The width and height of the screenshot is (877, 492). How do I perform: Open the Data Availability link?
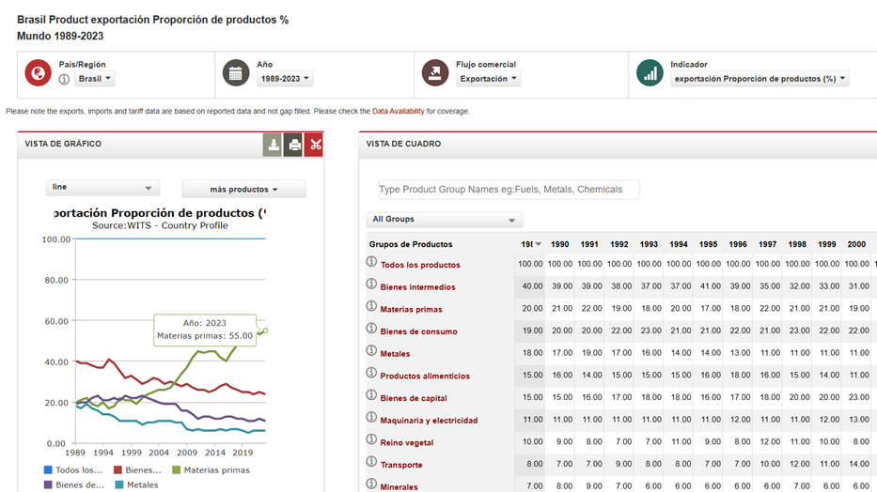(398, 111)
